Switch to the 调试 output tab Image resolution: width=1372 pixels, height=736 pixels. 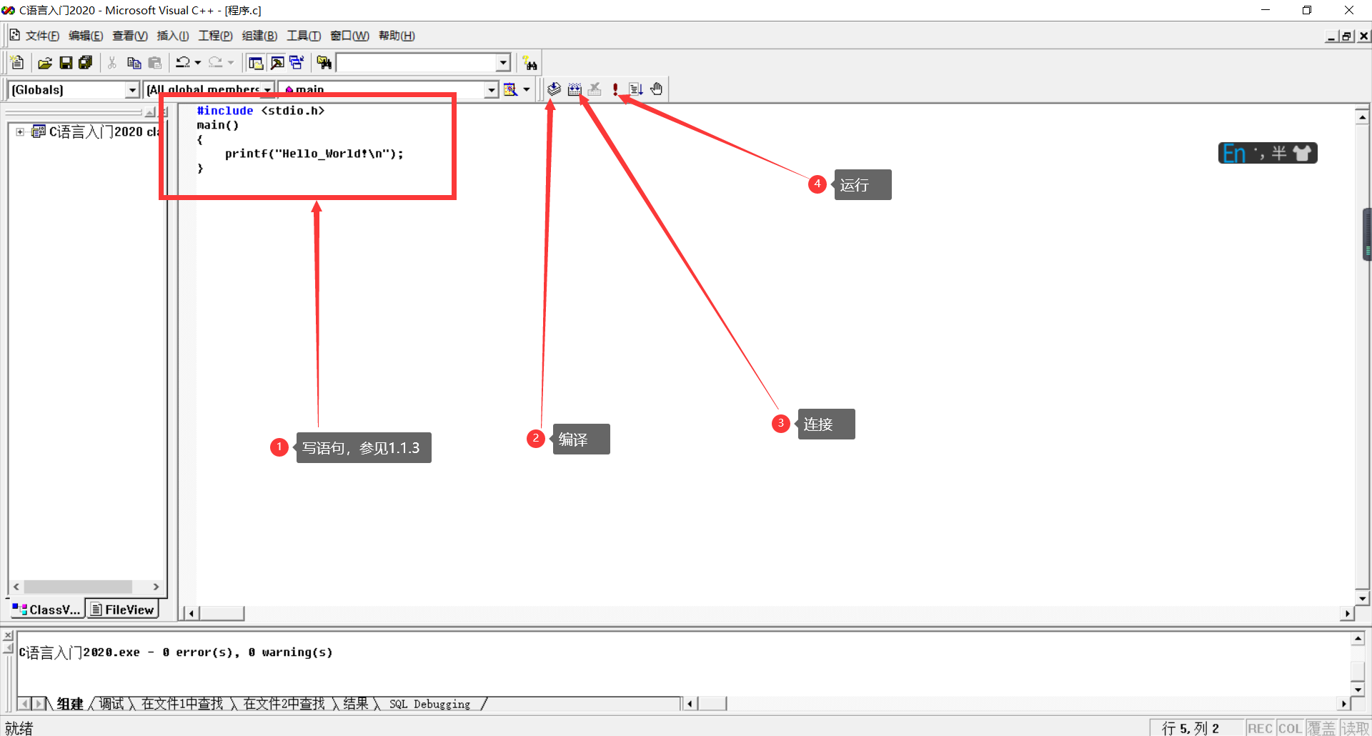point(111,704)
